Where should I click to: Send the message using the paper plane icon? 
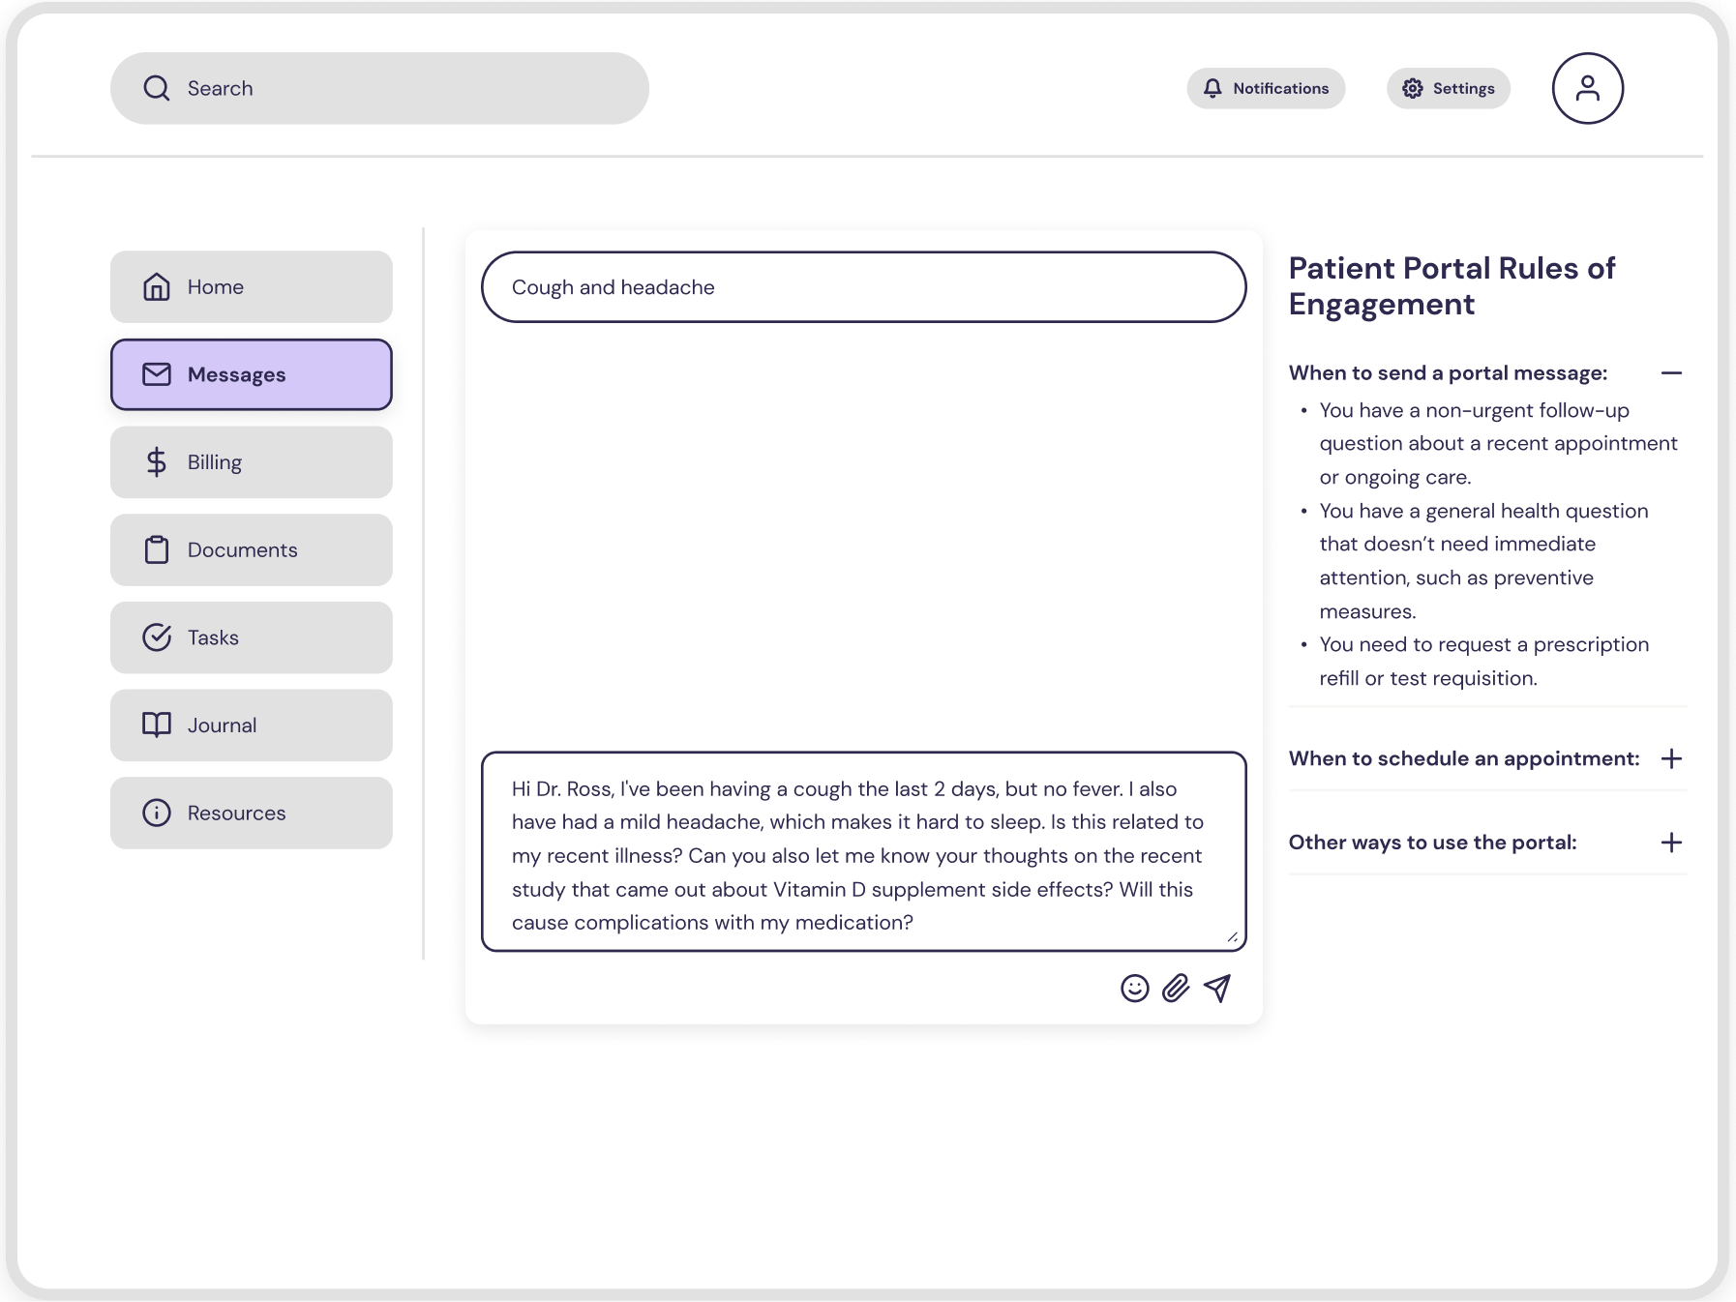pyautogui.click(x=1216, y=989)
